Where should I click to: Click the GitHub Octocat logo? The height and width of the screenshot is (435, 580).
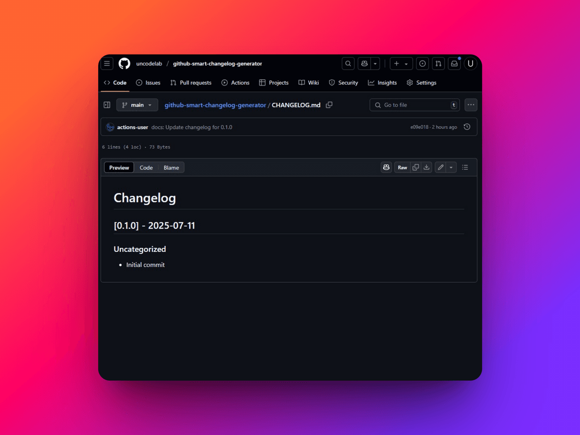click(124, 64)
